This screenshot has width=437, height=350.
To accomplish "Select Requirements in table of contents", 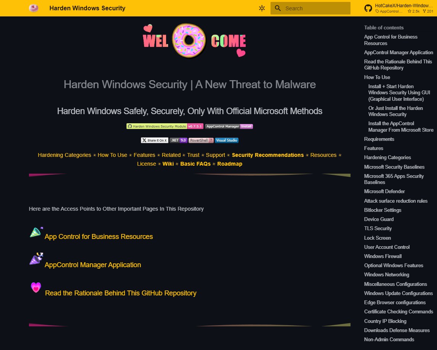I will pos(379,139).
